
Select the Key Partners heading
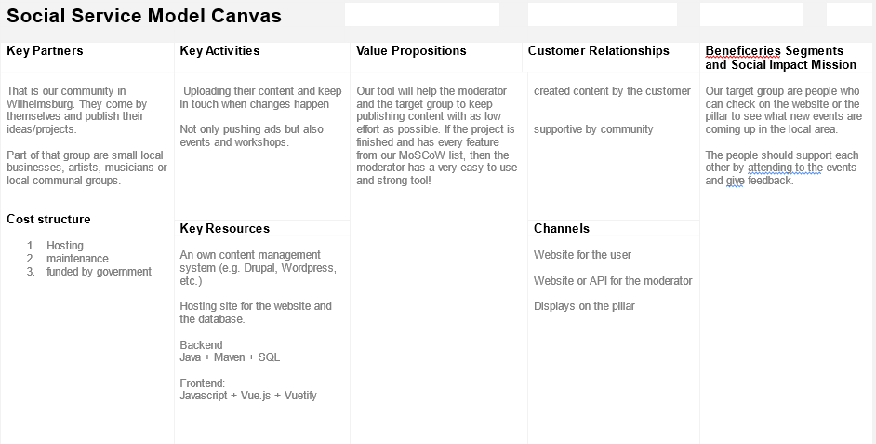[x=45, y=51]
